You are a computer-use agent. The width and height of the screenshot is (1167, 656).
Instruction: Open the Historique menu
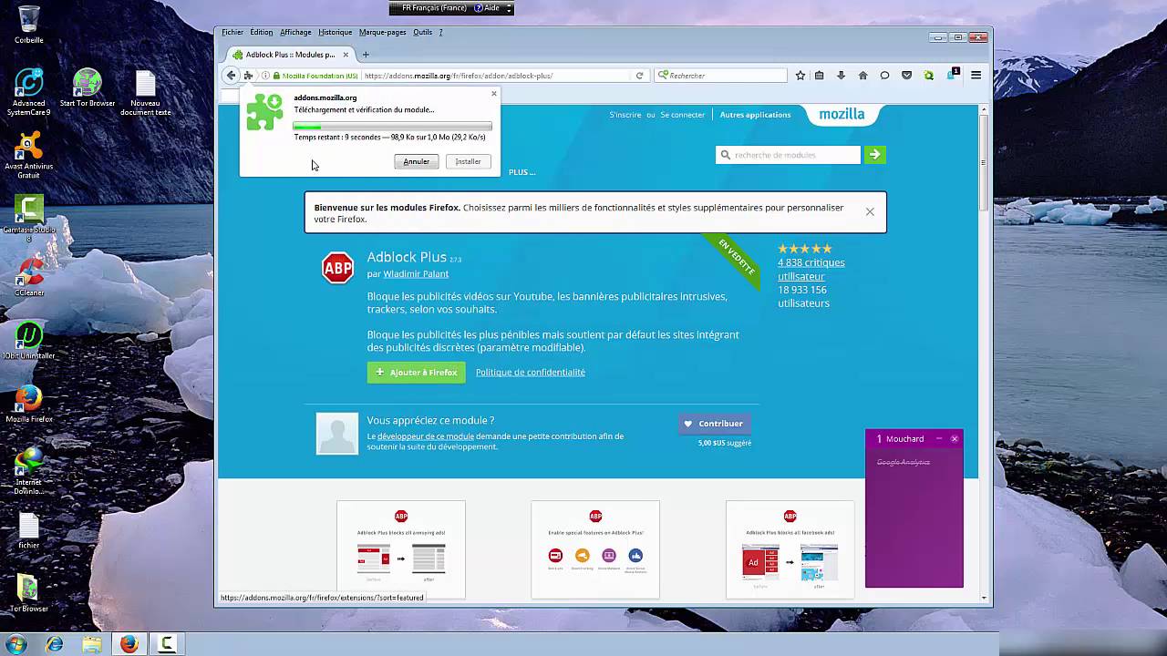click(x=335, y=32)
